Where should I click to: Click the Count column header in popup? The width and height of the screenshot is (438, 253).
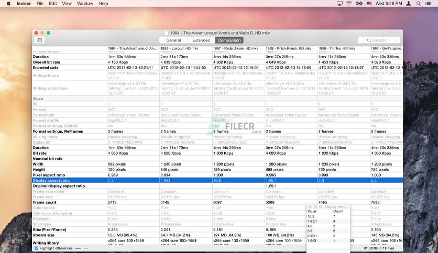pos(338,211)
